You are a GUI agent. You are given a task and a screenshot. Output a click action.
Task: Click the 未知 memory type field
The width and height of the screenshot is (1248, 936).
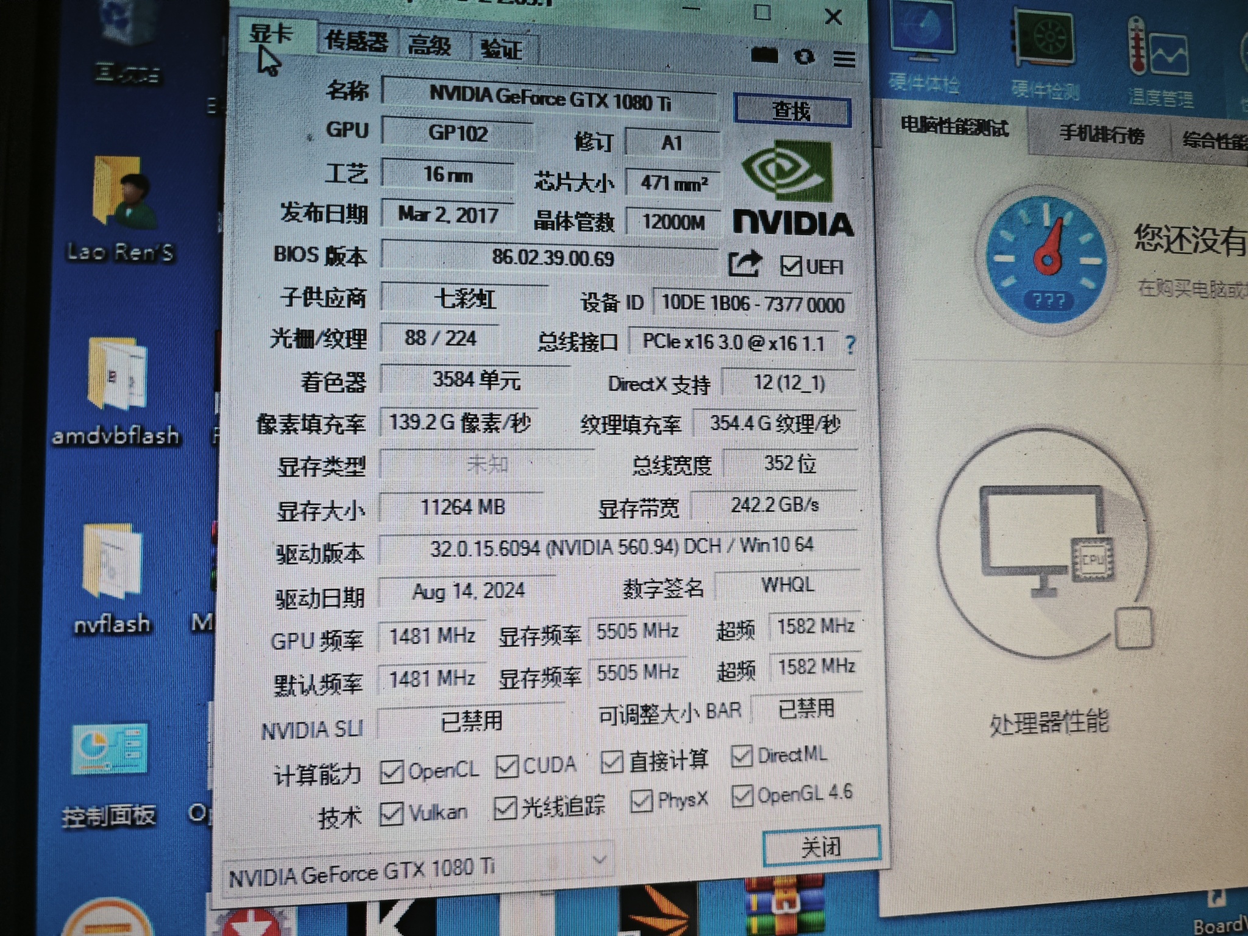[x=486, y=464]
